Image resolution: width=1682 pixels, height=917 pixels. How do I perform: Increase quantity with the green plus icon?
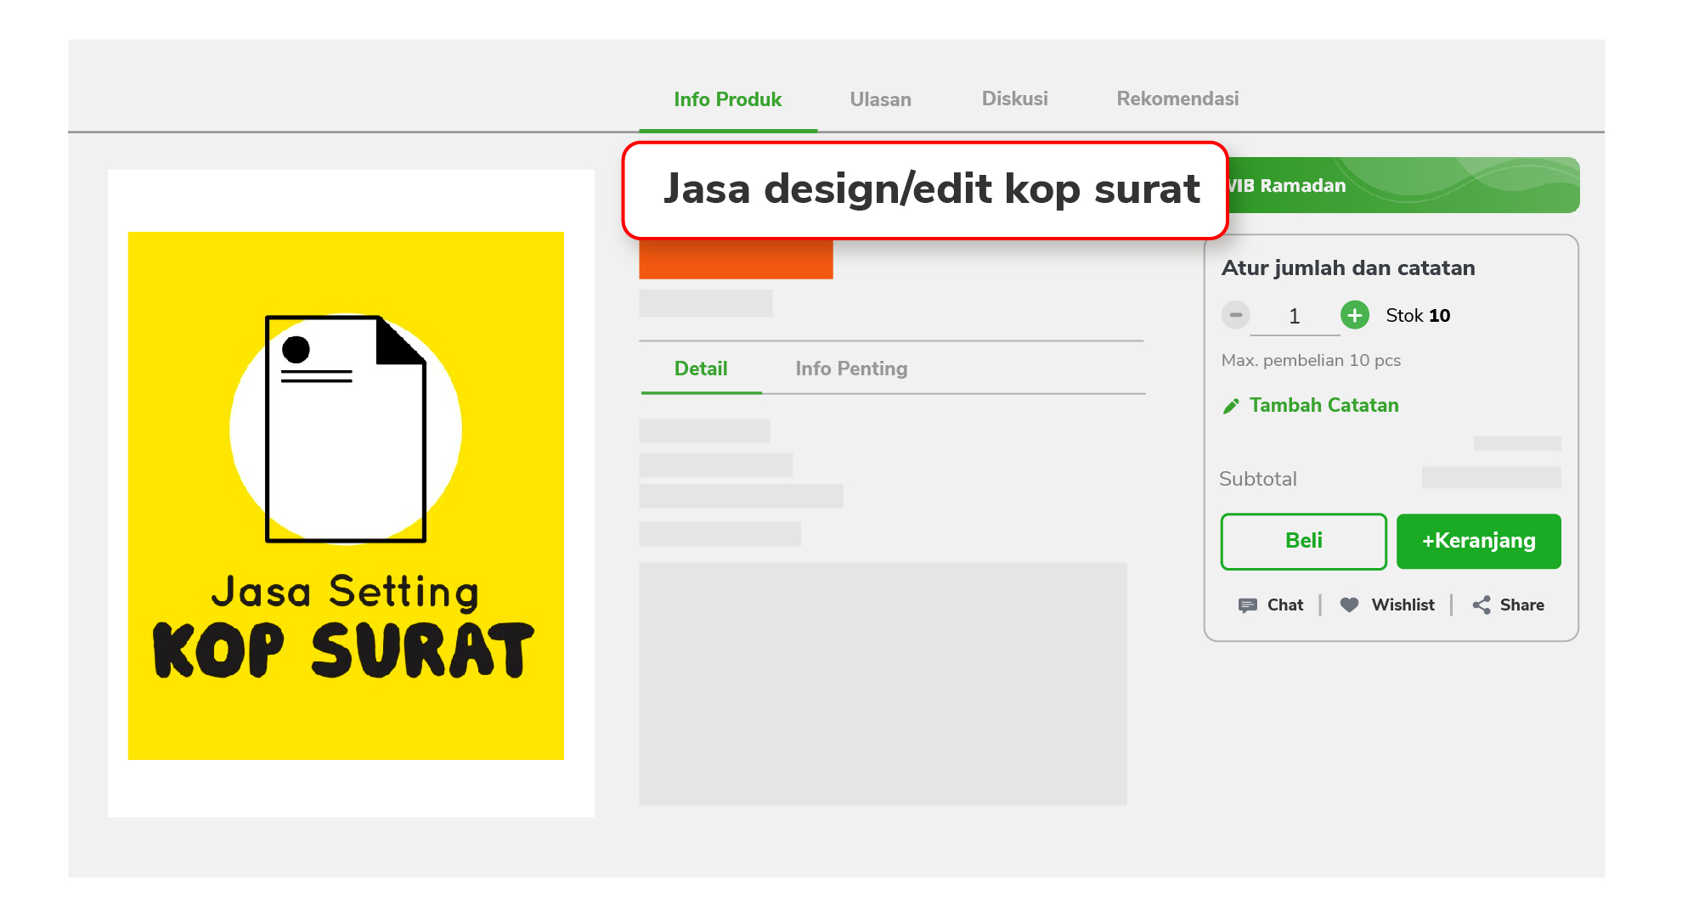(x=1355, y=315)
